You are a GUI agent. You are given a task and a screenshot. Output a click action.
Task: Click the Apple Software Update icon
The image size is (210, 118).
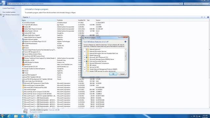coord(23,39)
